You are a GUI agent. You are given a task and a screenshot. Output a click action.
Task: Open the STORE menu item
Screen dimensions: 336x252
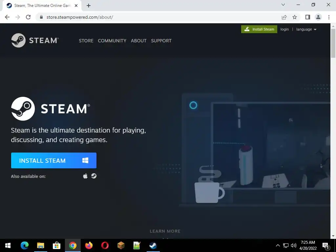[x=86, y=41]
